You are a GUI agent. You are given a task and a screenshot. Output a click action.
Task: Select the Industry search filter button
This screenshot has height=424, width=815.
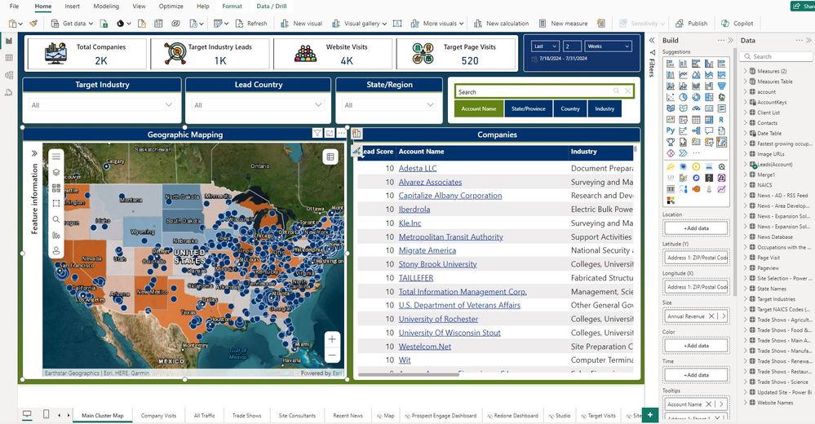pos(605,108)
